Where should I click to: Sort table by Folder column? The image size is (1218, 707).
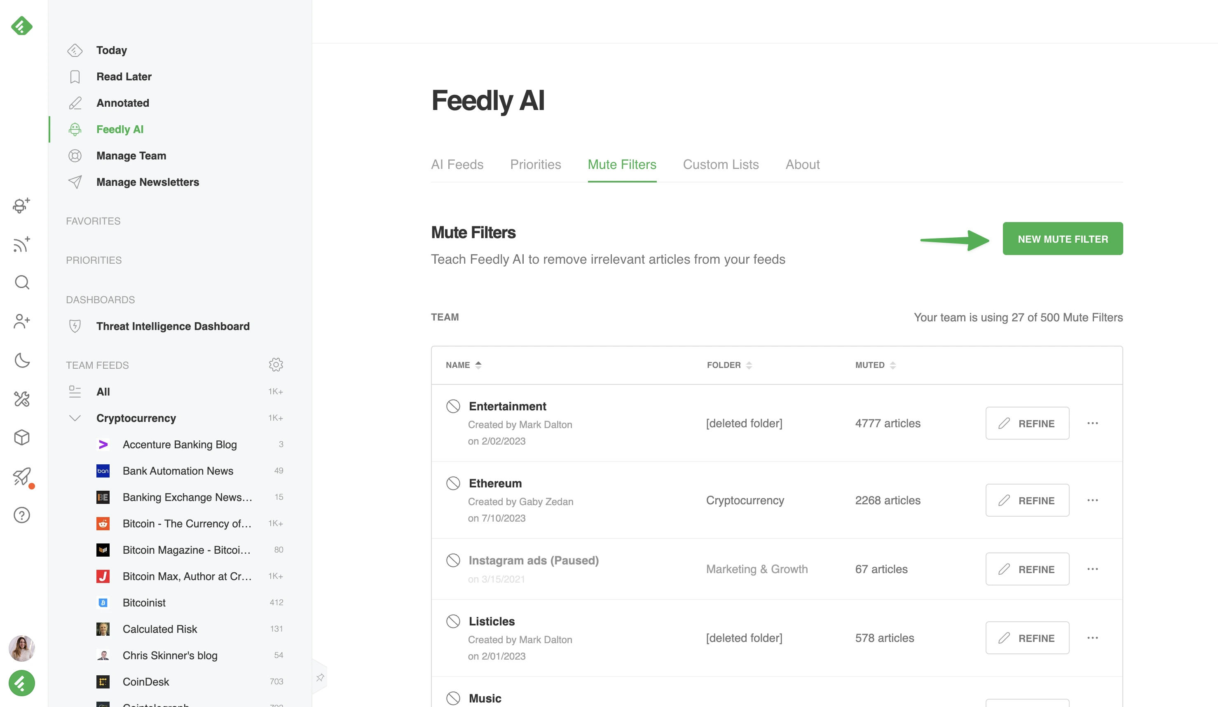(729, 365)
